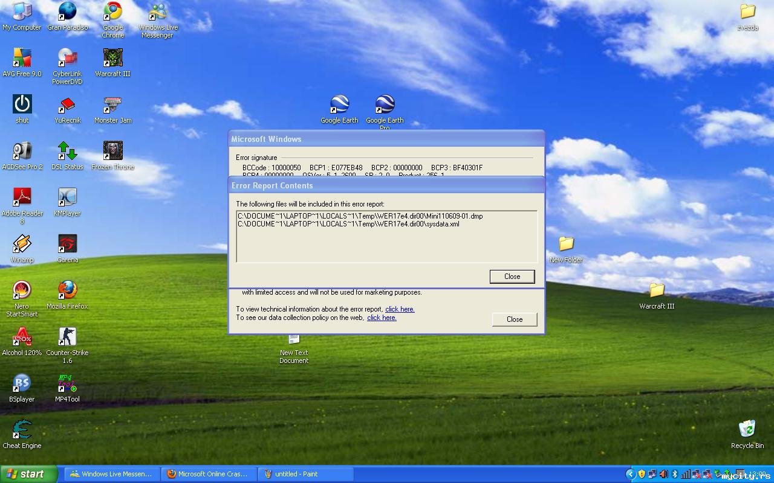Select the BSplayer desktop icon

click(x=22, y=388)
